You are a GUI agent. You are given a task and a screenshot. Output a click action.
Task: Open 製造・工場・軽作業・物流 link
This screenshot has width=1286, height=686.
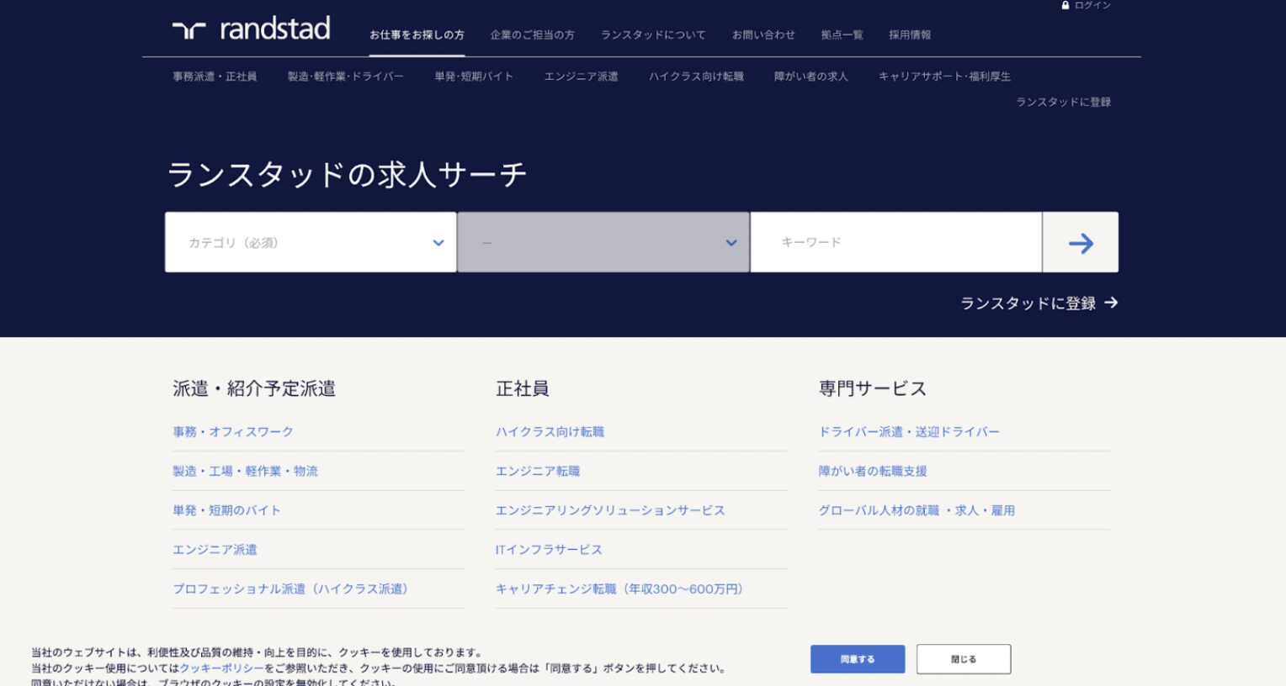pos(245,472)
